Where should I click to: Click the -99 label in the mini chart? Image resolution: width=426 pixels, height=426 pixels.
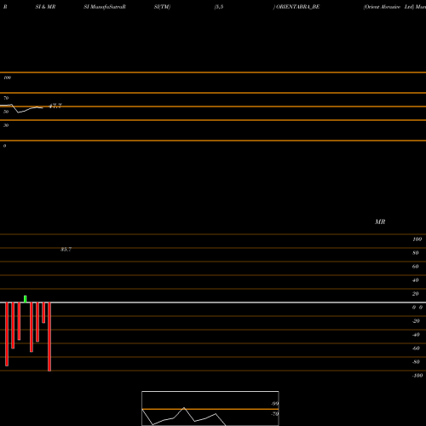click(274, 404)
